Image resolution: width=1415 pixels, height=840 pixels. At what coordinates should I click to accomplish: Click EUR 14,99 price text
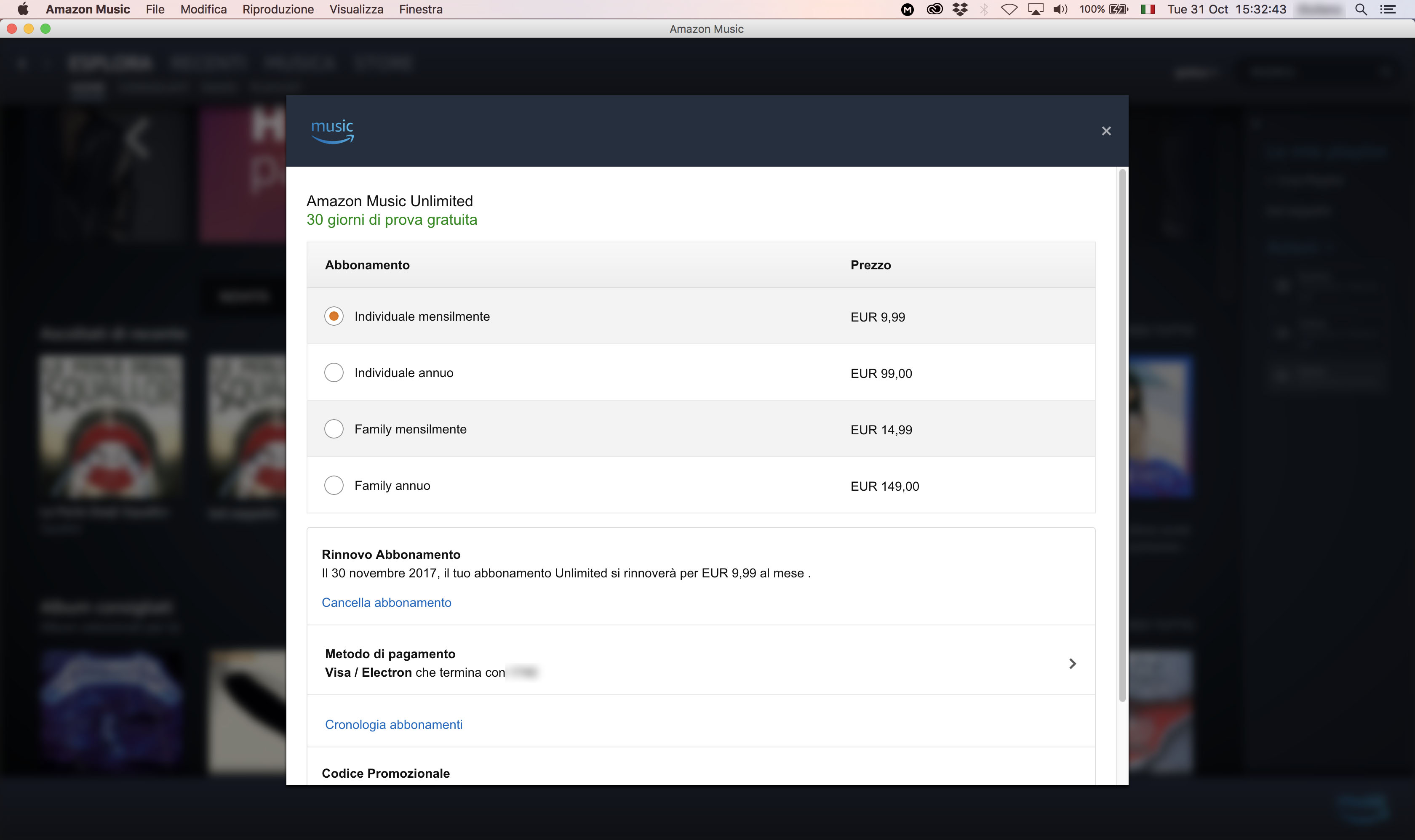point(881,430)
